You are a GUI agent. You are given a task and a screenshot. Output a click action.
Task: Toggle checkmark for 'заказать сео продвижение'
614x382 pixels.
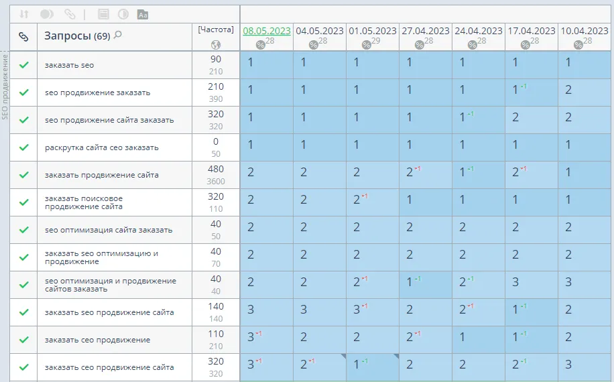[24, 340]
